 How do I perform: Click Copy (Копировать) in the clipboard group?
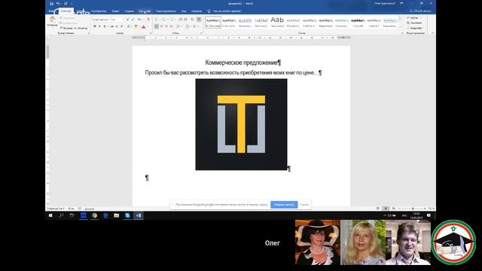coord(69,23)
